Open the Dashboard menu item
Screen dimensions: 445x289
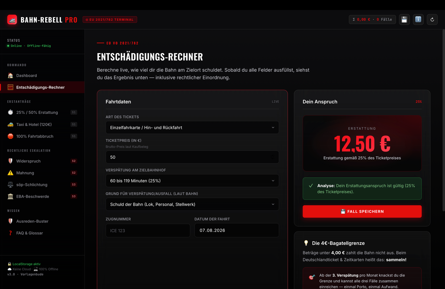click(42, 76)
